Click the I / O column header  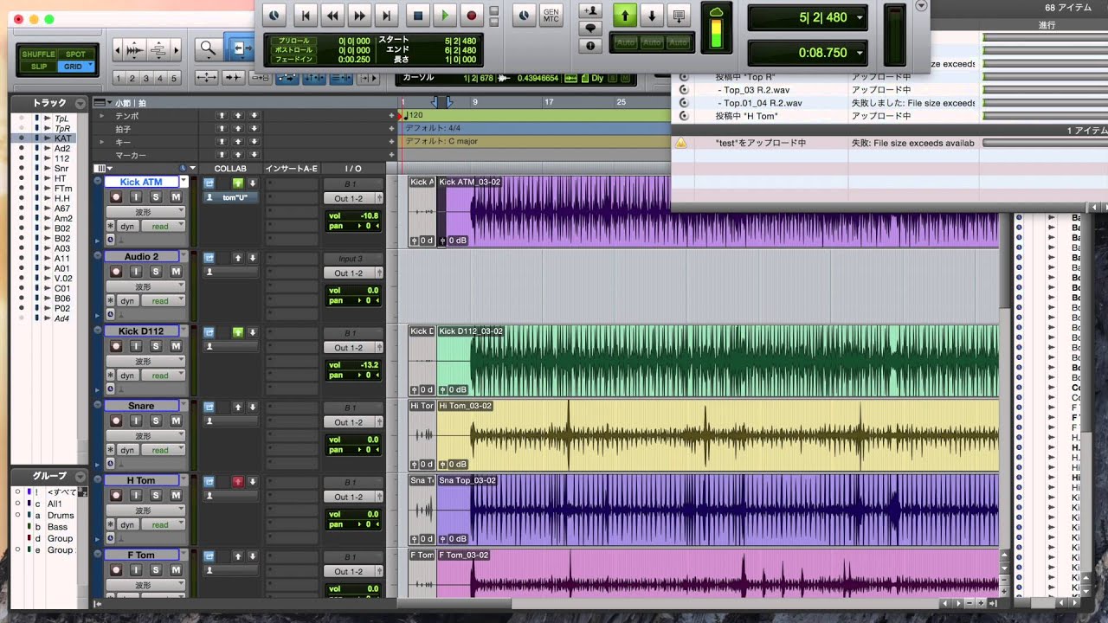pos(353,168)
